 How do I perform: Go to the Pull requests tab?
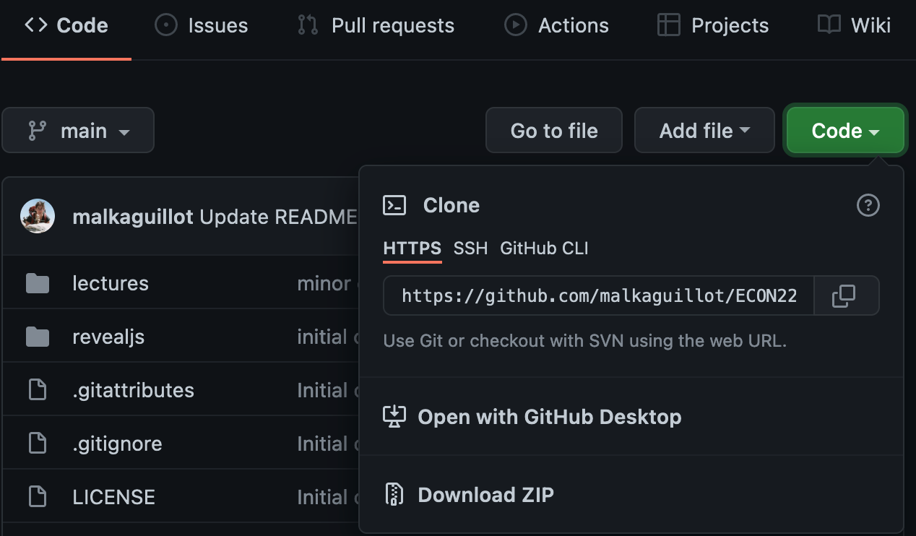coord(376,26)
